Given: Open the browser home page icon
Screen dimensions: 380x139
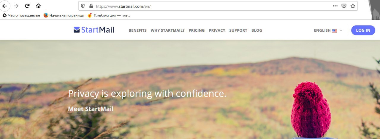Looking at the screenshot, I should [38, 6].
